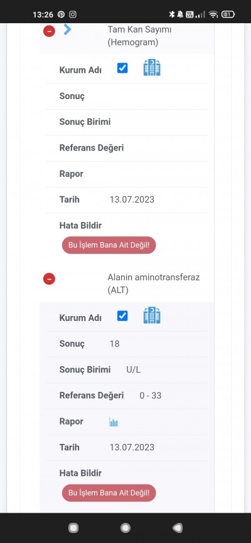Click the hospital building icon under Hemogram
The width and height of the screenshot is (251, 543).
(x=152, y=68)
